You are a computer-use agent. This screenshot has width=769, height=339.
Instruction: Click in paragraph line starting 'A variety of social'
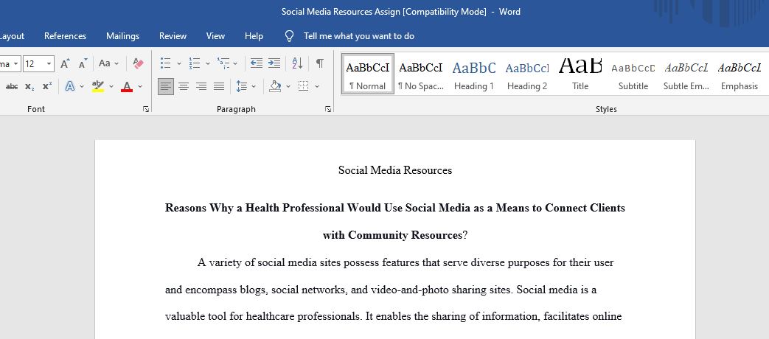click(x=405, y=262)
